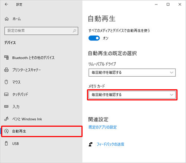This screenshot has height=163, width=186.
Task: Click the home icon beside ホーム
Action: pyautogui.click(x=7, y=19)
